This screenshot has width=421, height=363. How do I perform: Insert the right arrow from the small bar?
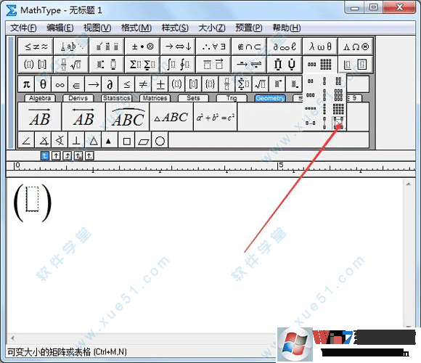coord(93,84)
